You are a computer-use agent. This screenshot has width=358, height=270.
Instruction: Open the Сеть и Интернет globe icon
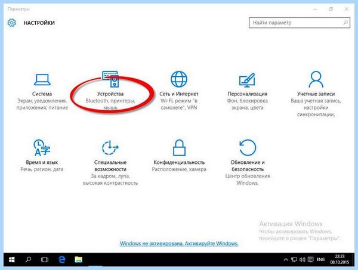click(x=179, y=79)
